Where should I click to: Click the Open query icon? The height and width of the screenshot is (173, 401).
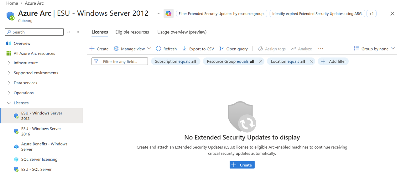221,49
